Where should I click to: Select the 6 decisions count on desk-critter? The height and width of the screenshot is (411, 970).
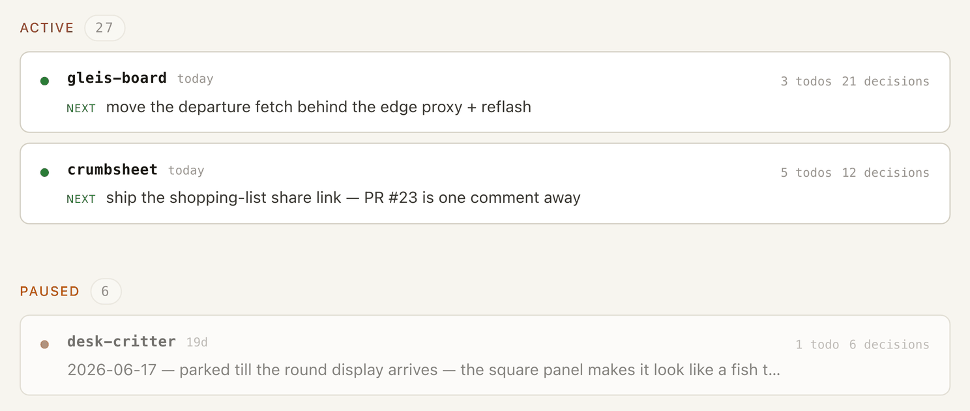(x=889, y=344)
